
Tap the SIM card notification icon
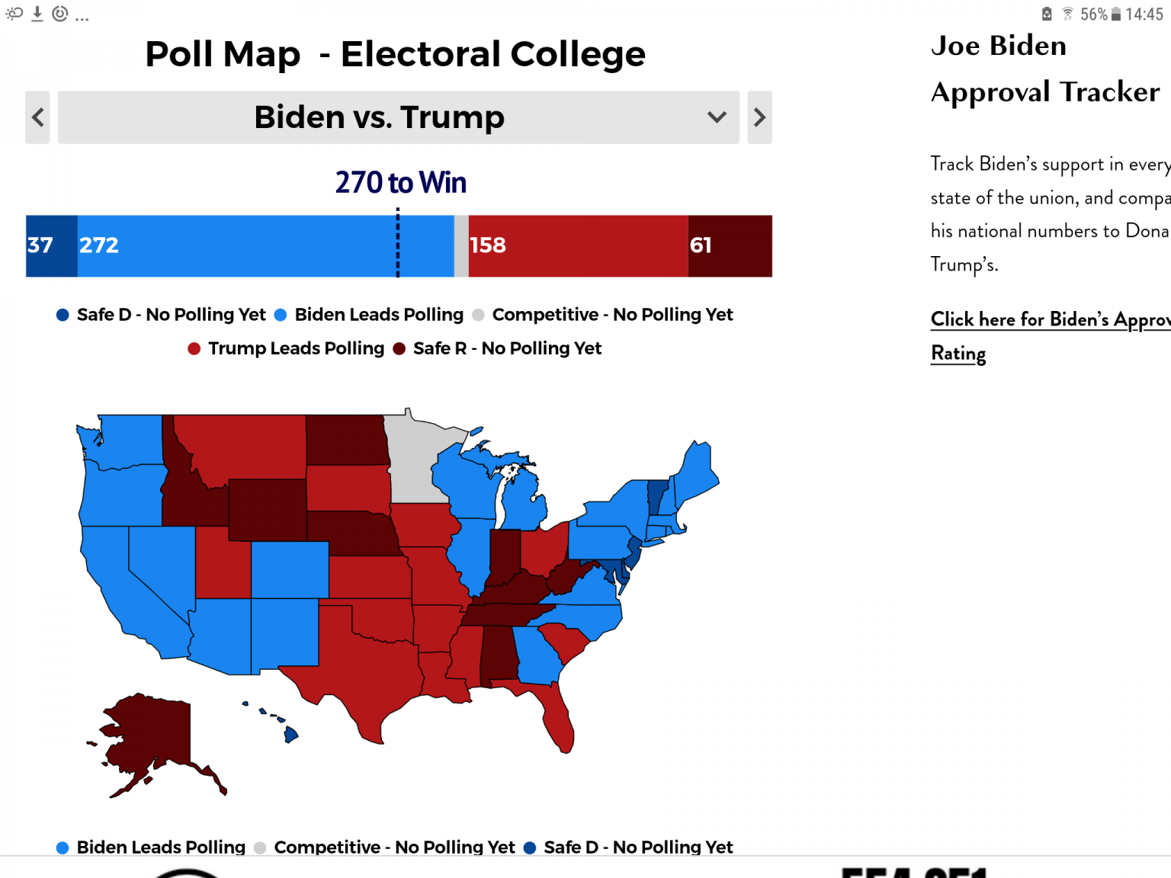[x=1047, y=14]
